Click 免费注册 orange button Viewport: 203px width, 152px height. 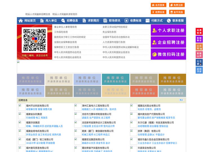[x=177, y=5]
